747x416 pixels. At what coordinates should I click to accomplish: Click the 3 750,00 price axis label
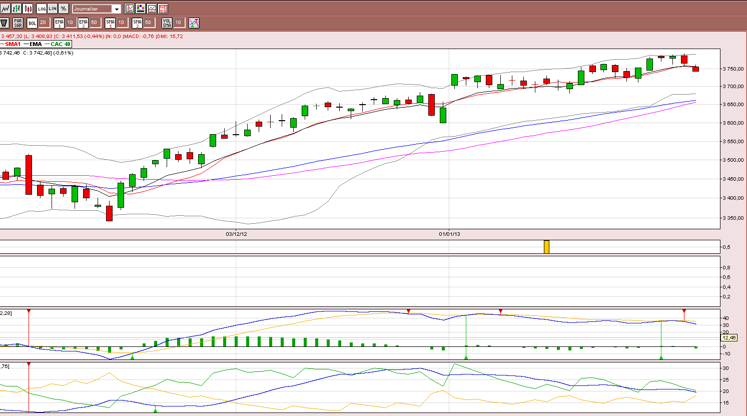coord(732,69)
